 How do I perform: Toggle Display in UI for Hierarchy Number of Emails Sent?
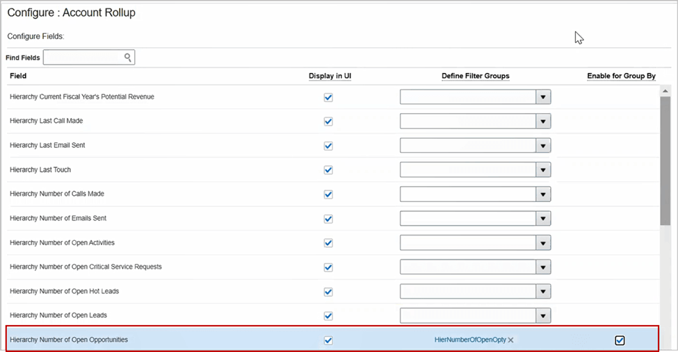point(328,219)
